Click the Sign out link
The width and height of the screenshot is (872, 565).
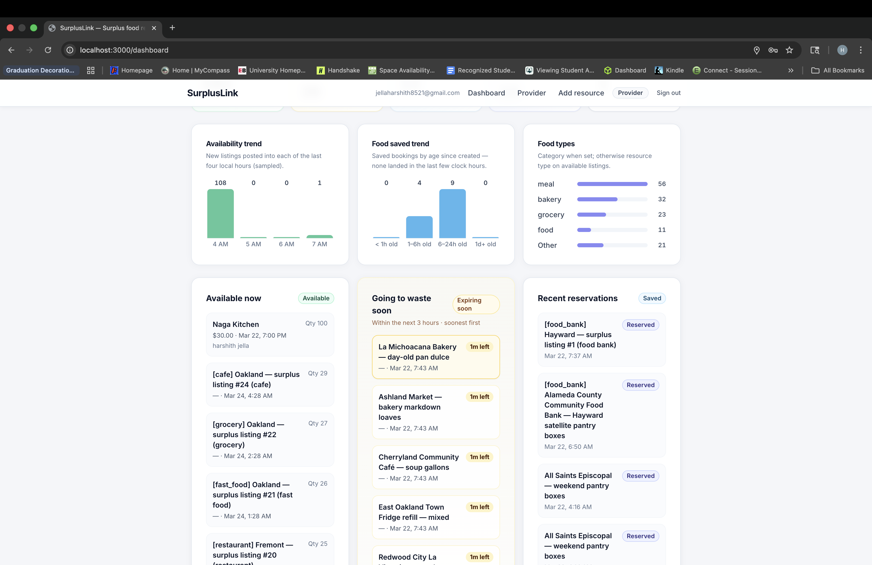(x=668, y=93)
